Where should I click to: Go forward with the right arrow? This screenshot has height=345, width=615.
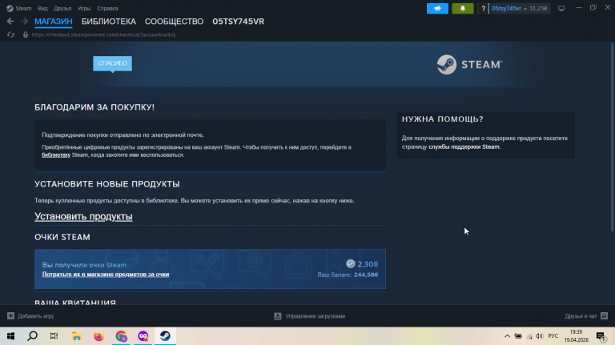[24, 22]
